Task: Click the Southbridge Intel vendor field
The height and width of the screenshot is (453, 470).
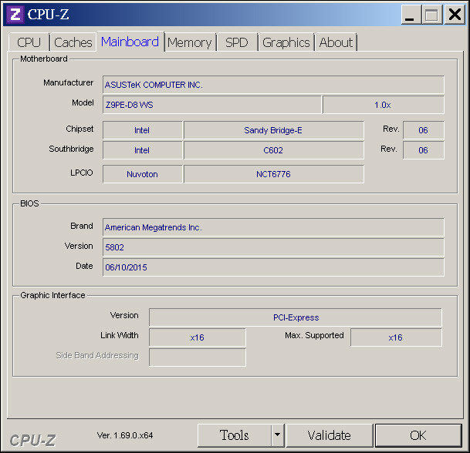Action: click(142, 150)
